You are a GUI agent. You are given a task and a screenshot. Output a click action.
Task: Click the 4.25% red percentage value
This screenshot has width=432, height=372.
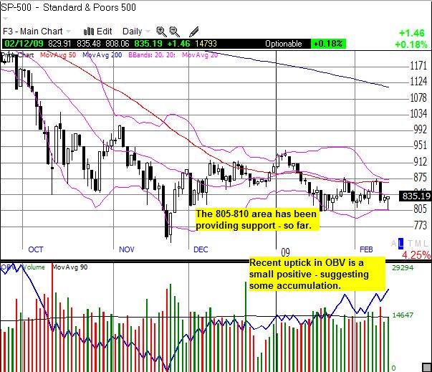click(x=416, y=255)
